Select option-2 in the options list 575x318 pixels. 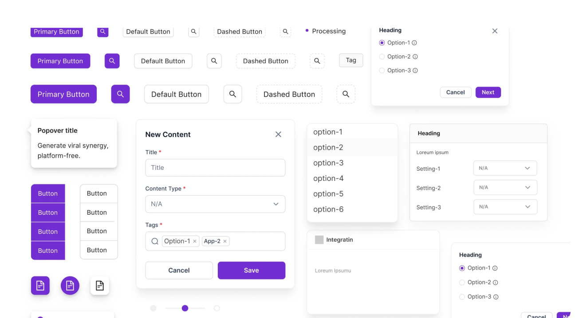[x=328, y=147]
